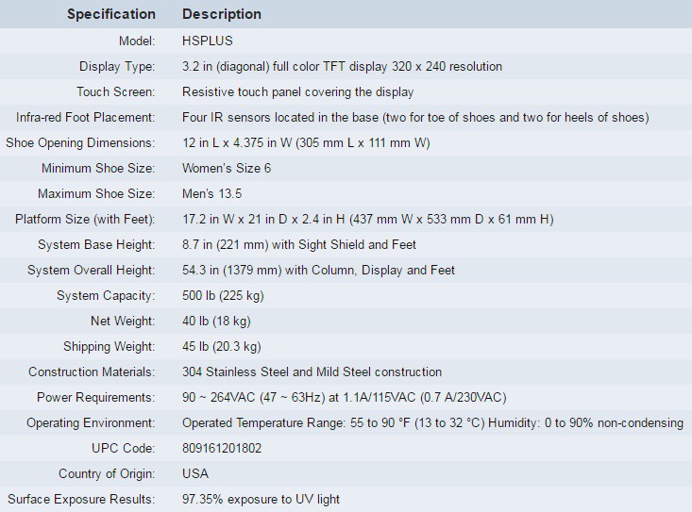
Task: Select the 45 lb shipping weight value
Action: pos(222,347)
